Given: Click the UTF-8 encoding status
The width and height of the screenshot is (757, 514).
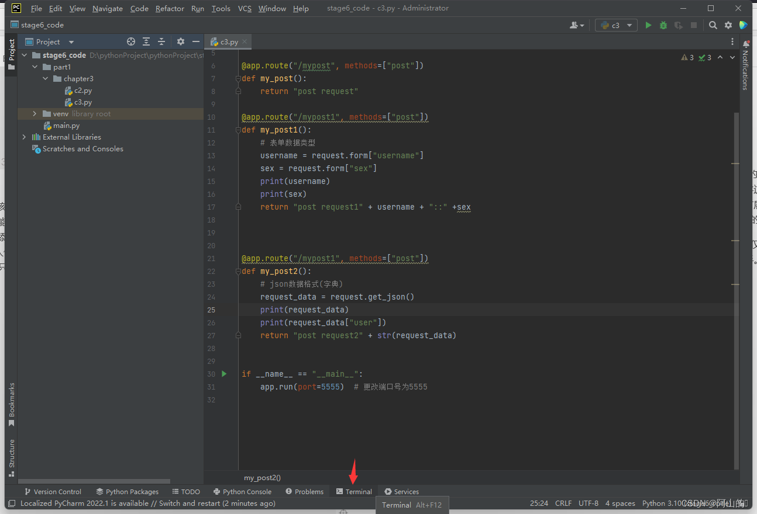Looking at the screenshot, I should tap(589, 503).
